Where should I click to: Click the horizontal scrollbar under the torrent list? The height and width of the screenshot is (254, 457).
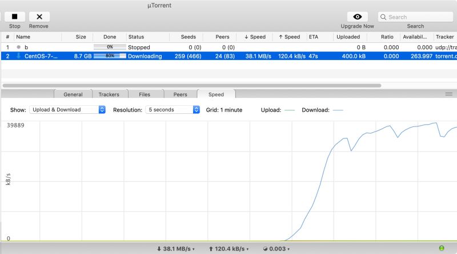[x=192, y=86]
